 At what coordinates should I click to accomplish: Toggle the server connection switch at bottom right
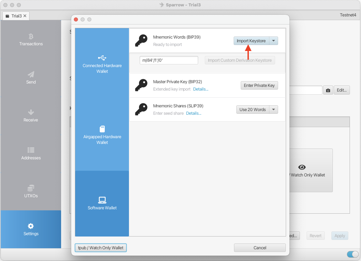coord(353,254)
